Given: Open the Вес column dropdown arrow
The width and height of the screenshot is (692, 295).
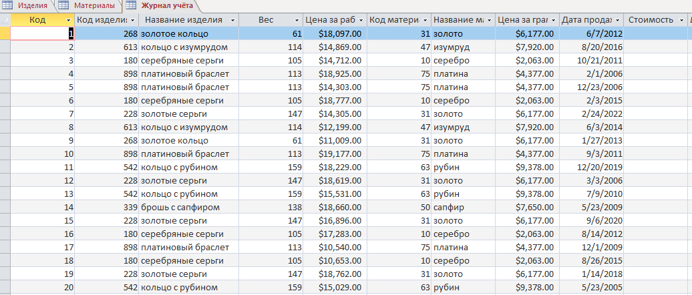Looking at the screenshot, I should click(x=297, y=20).
